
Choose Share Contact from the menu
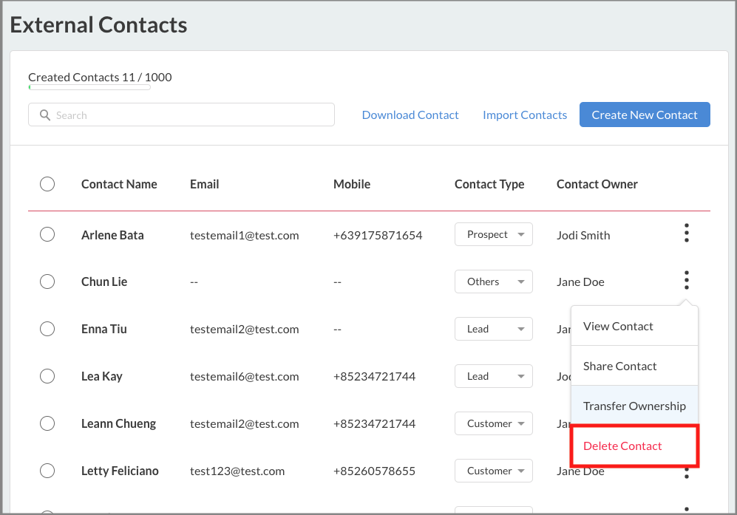coord(634,366)
